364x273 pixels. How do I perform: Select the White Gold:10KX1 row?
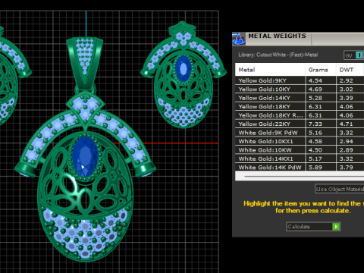point(300,141)
